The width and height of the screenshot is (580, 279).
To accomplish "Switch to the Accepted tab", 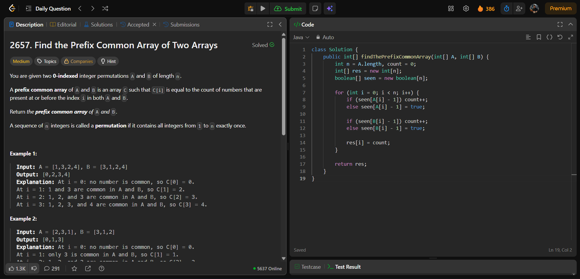I will click(135, 25).
